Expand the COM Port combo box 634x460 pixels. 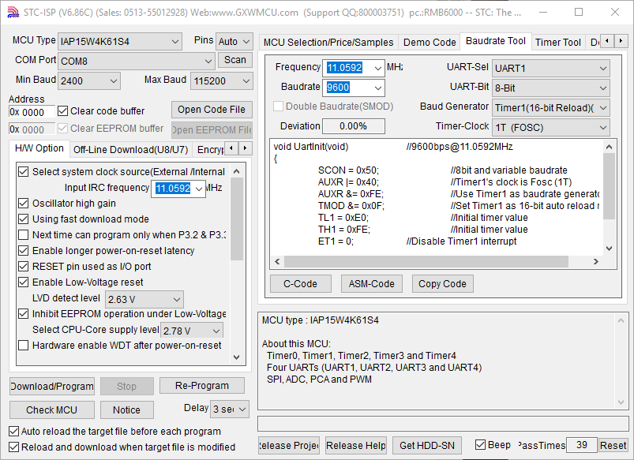[x=136, y=61]
